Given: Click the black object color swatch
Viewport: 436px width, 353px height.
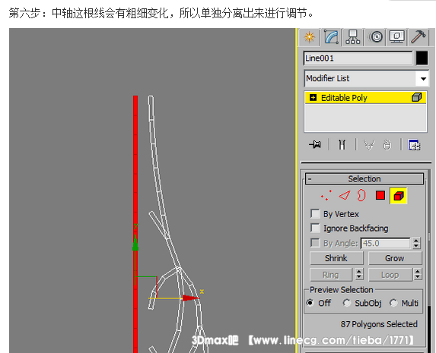Looking at the screenshot, I should [422, 58].
